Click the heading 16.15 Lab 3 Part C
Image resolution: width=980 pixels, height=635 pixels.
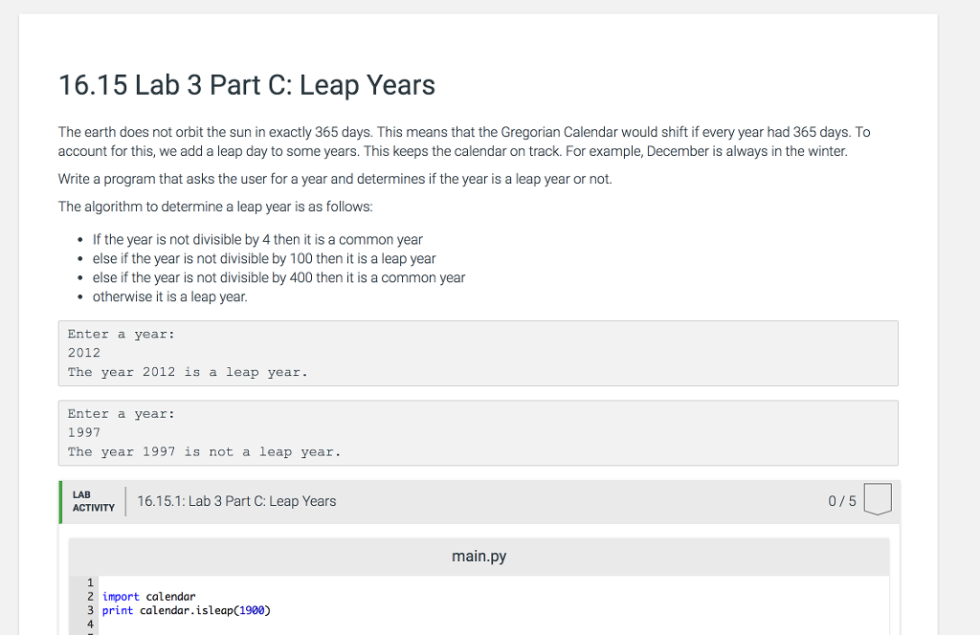(x=246, y=85)
